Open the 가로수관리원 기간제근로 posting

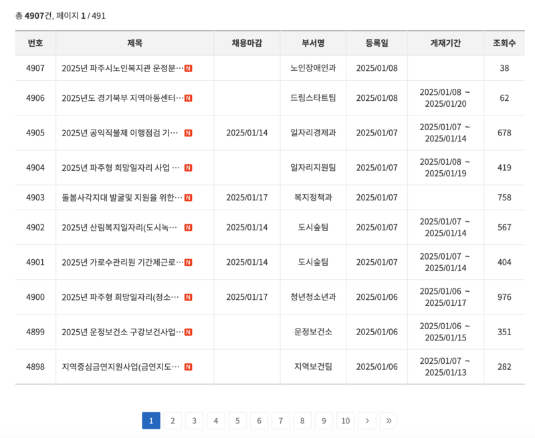[117, 261]
